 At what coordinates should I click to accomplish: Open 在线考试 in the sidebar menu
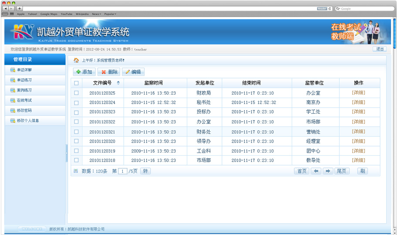click(24, 100)
